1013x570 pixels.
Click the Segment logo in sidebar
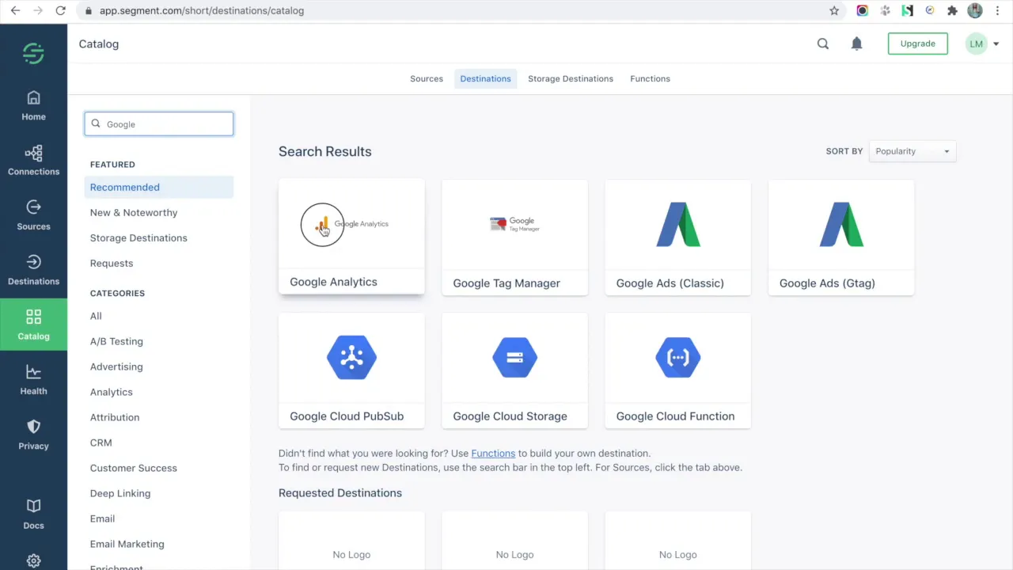(33, 52)
